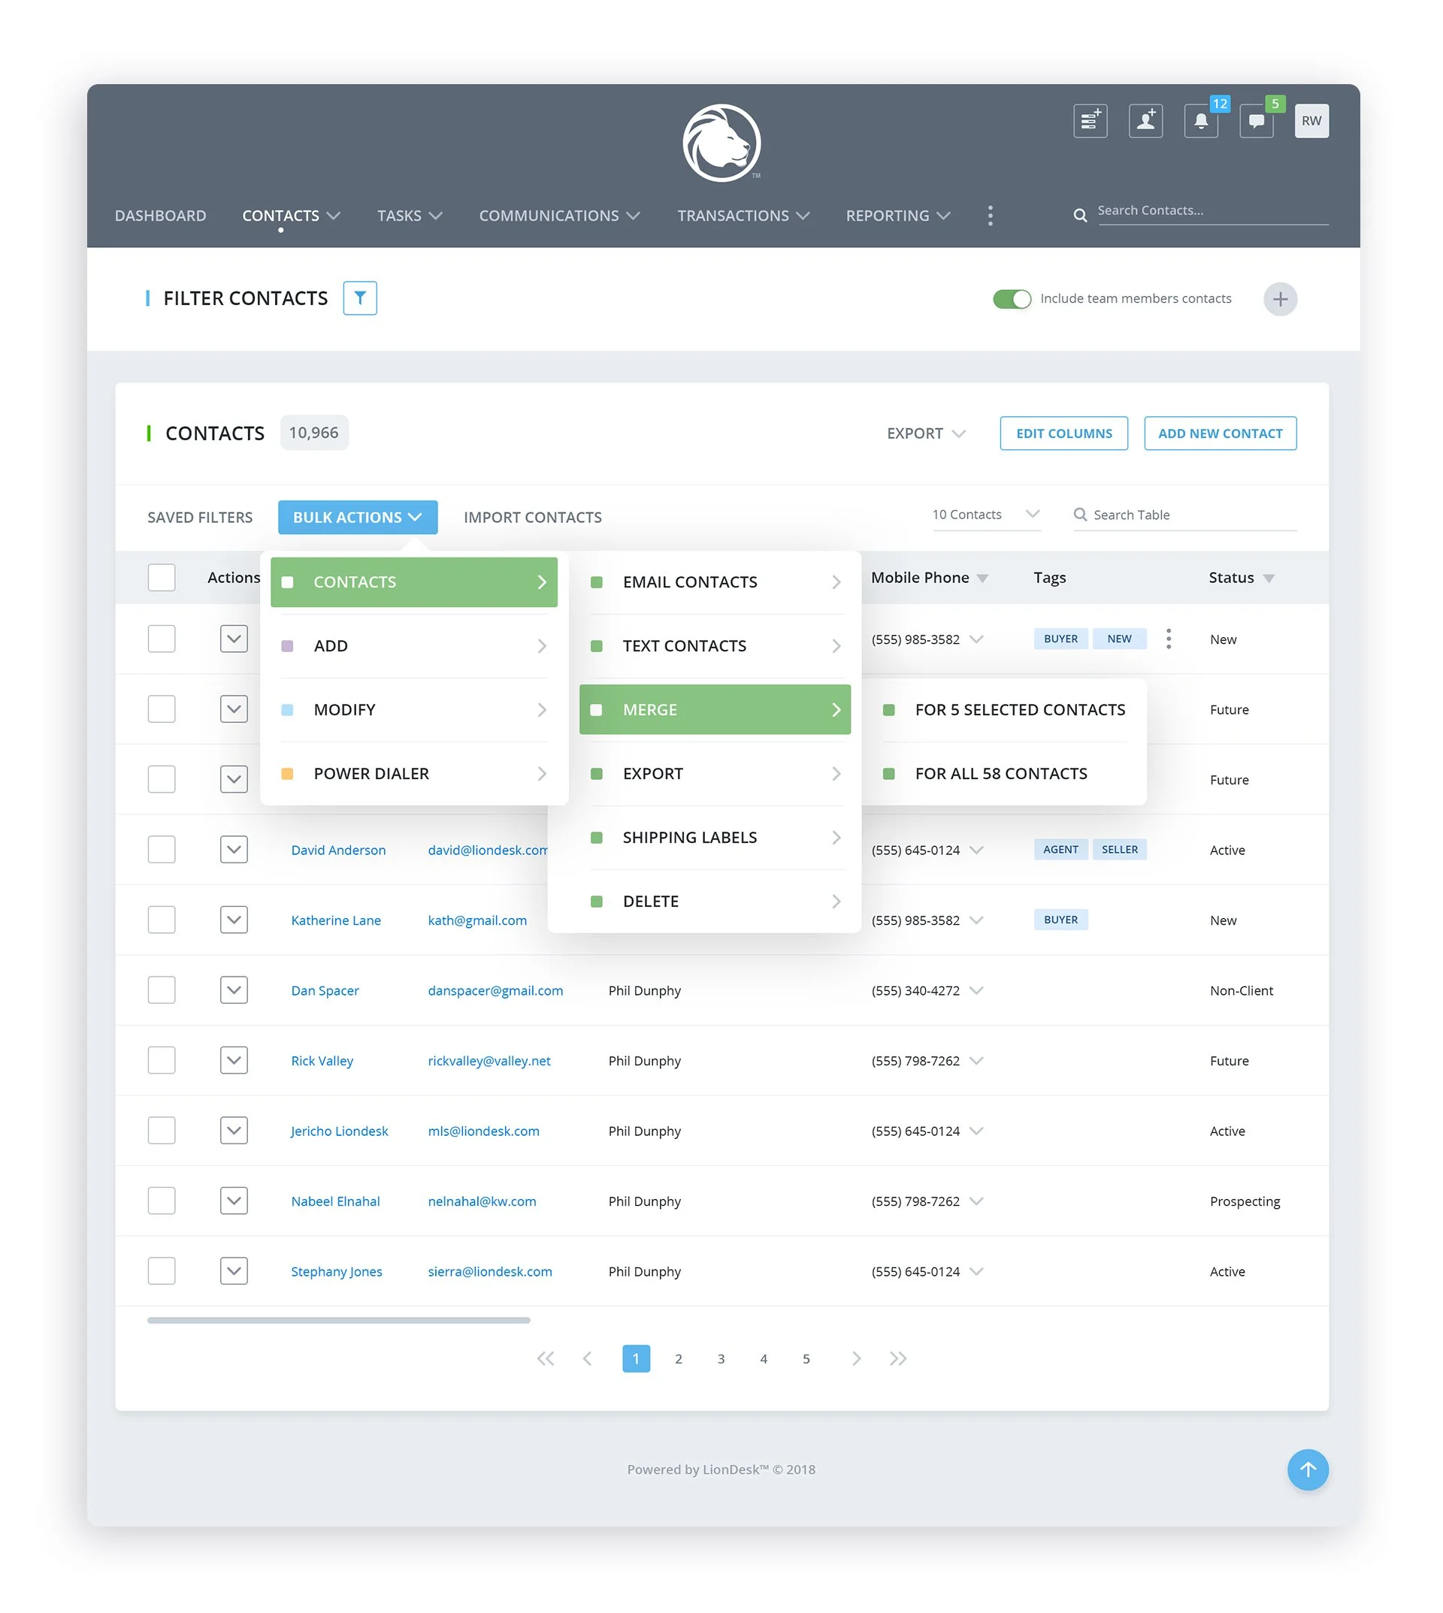Open the TRANSACTIONS navigation menu
Screen dimensions: 1443x1613
[743, 216]
